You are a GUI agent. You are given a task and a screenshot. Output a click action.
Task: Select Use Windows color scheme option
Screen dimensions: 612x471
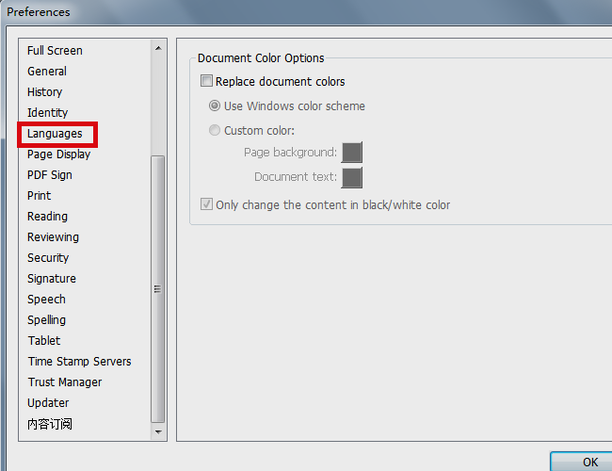click(215, 106)
